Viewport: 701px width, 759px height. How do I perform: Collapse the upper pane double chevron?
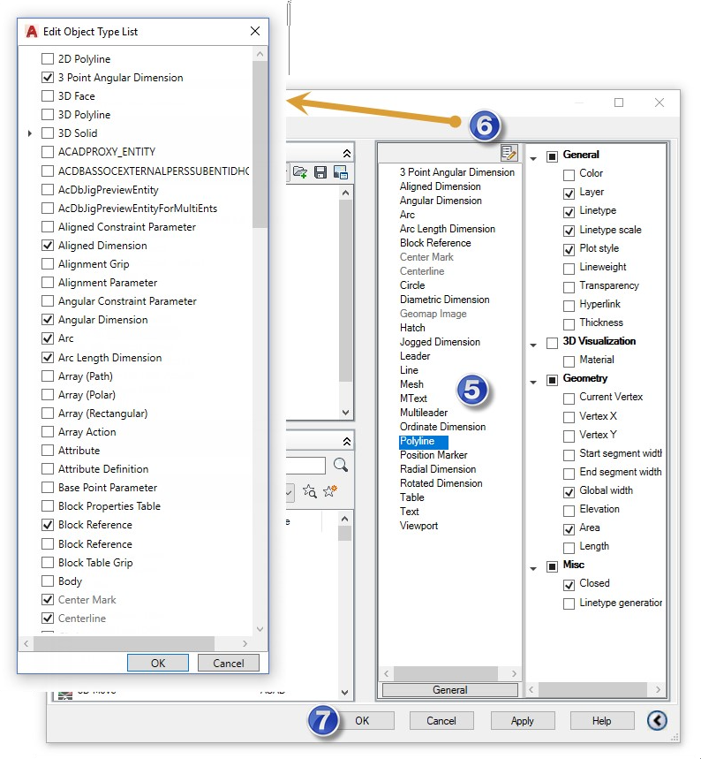click(346, 154)
